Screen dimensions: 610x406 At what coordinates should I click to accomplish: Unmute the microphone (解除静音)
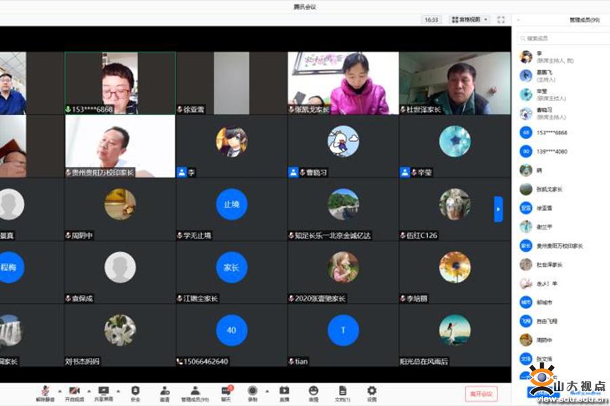click(45, 392)
